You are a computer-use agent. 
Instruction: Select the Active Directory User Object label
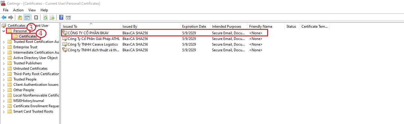point(35,58)
